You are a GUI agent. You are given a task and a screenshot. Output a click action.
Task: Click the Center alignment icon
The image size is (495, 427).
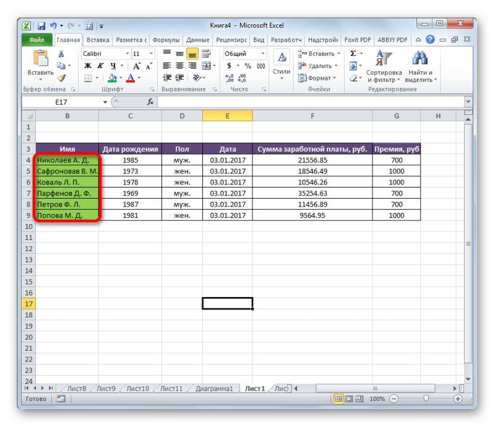coord(179,66)
